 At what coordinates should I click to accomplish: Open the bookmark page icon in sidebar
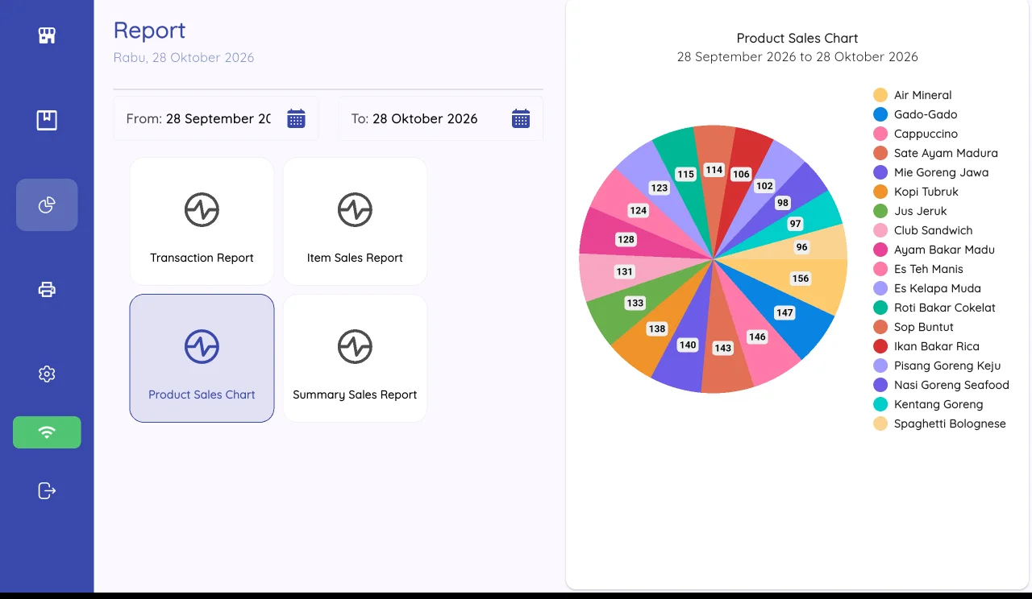tap(47, 121)
